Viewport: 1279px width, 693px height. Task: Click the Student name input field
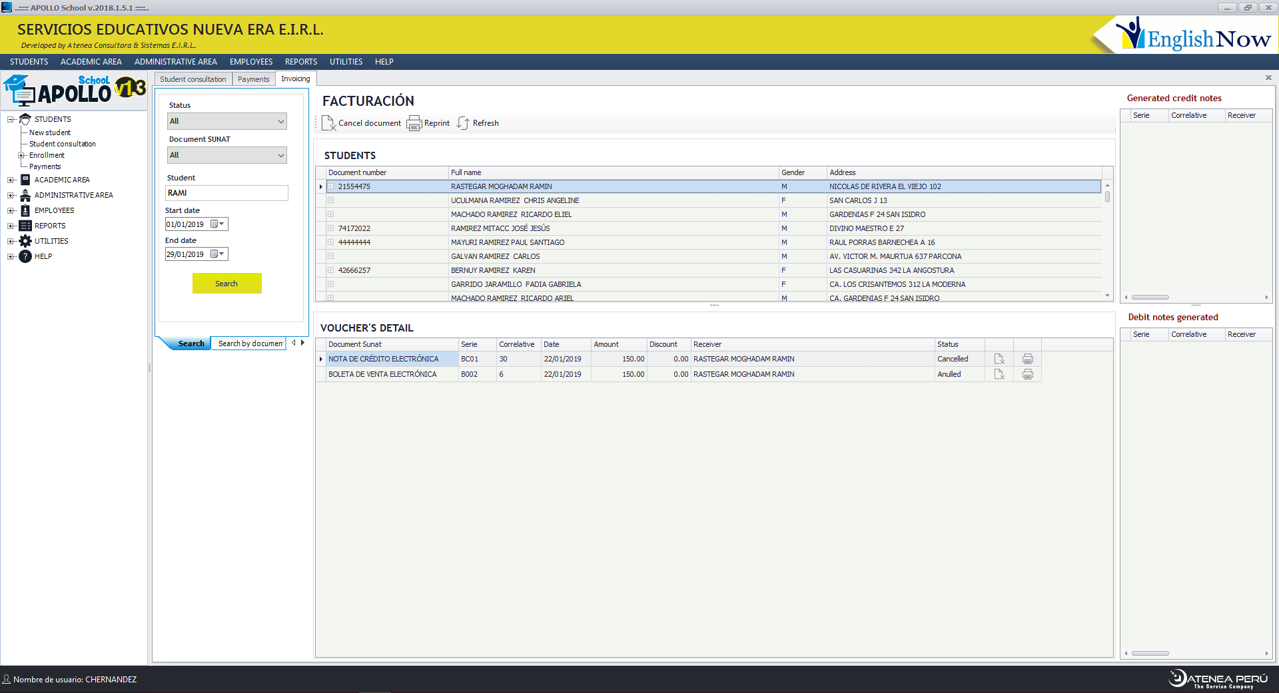226,193
